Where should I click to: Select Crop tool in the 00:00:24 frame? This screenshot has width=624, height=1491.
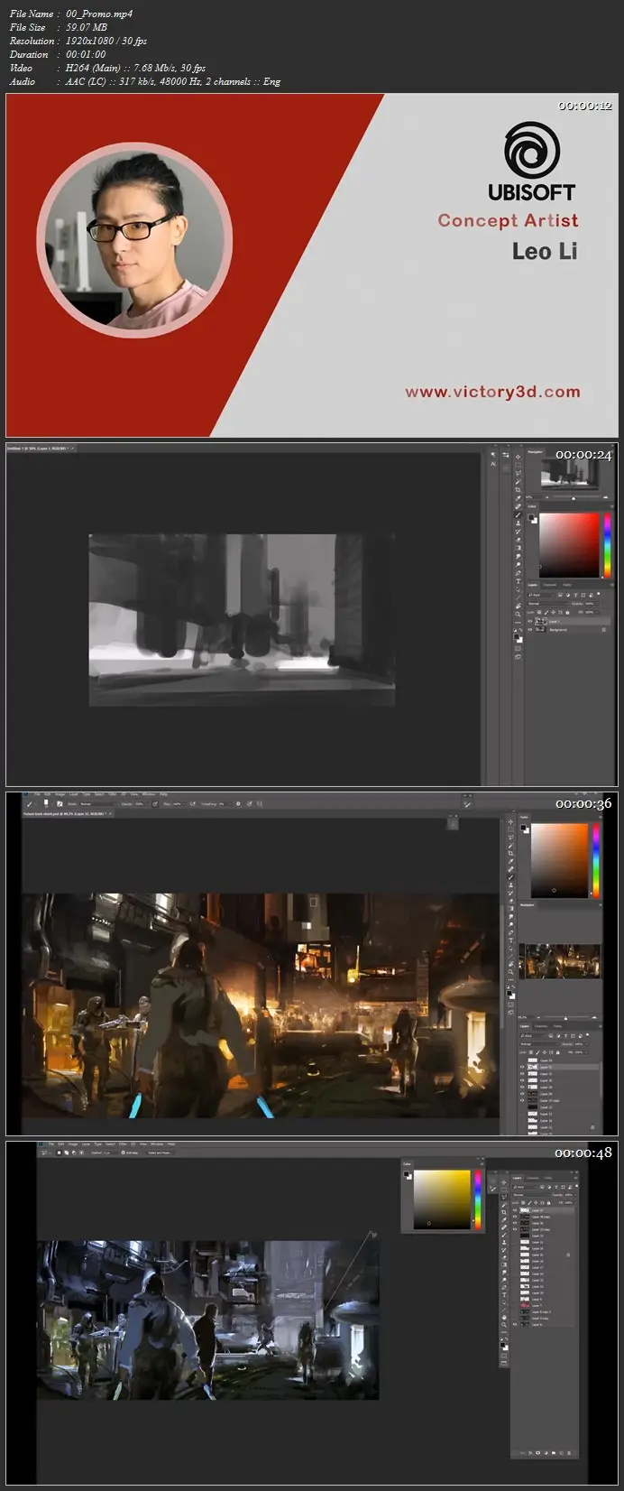[x=518, y=490]
